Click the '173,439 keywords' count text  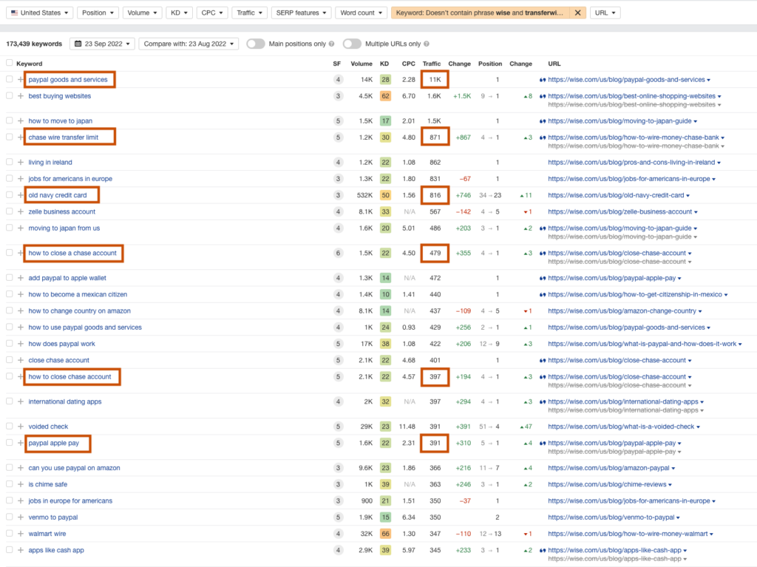pyautogui.click(x=34, y=44)
